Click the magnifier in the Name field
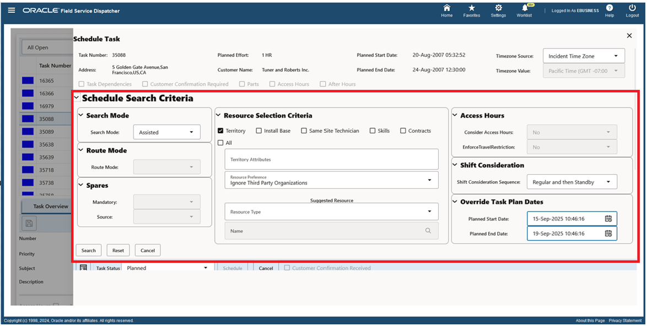 click(428, 231)
